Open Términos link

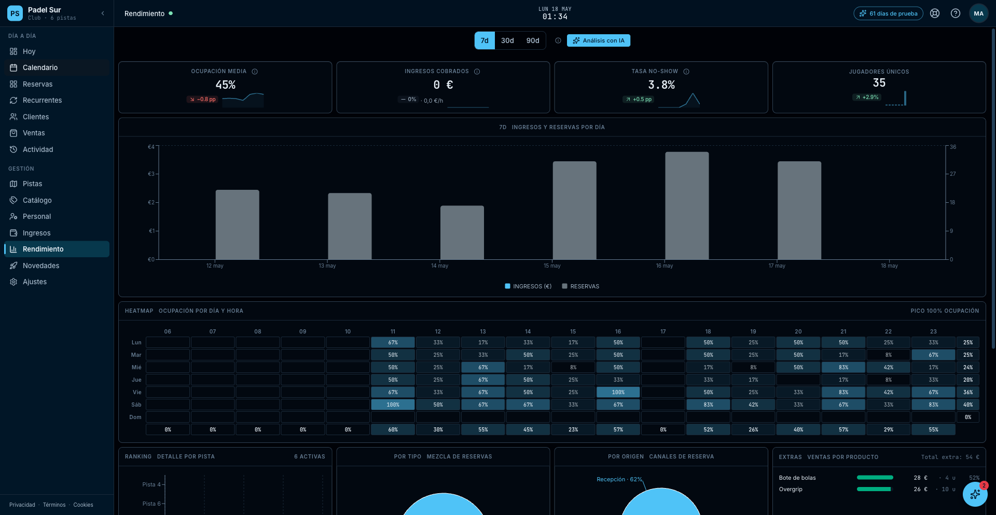54,505
